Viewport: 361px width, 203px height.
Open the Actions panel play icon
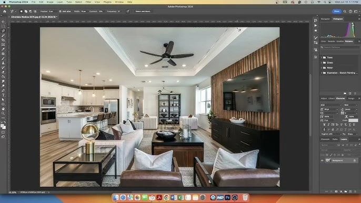pyautogui.click(x=316, y=26)
